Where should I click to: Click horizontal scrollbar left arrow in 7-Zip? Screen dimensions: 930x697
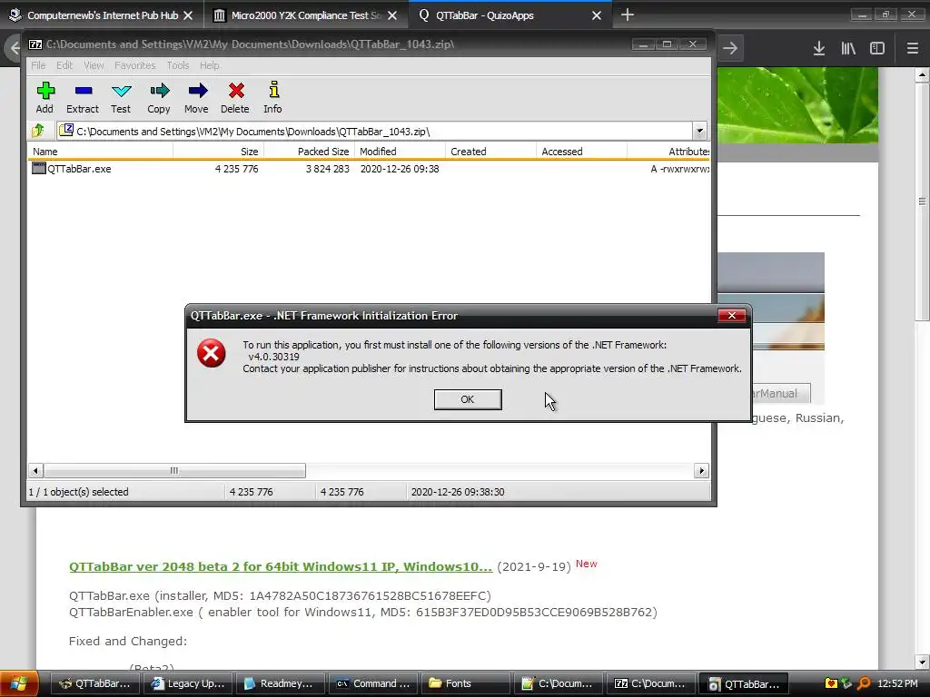(35, 471)
